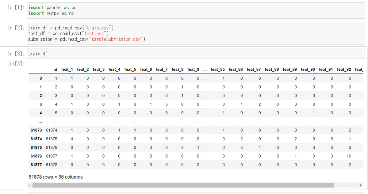Screen dimensions: 368x194
Task: Click the feat_1 column header
Action: tap(67, 70)
